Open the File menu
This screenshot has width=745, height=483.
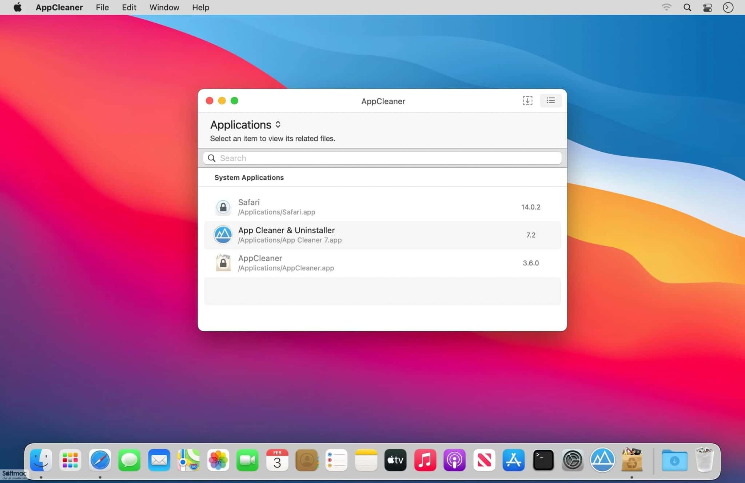102,7
